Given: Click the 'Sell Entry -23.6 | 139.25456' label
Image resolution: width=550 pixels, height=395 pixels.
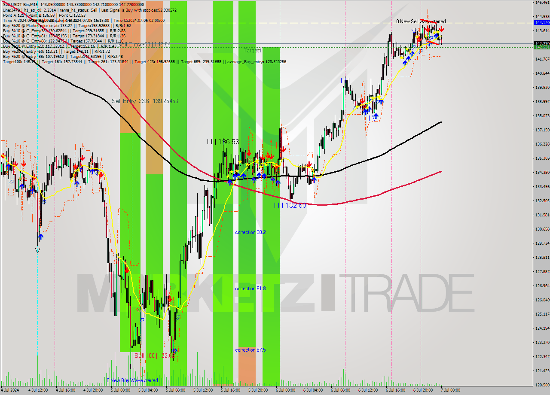Looking at the screenshot, I should [x=145, y=101].
